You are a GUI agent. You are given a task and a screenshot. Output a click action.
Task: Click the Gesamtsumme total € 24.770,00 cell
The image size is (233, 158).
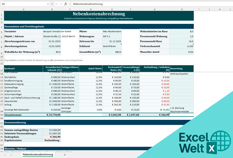[52, 115]
